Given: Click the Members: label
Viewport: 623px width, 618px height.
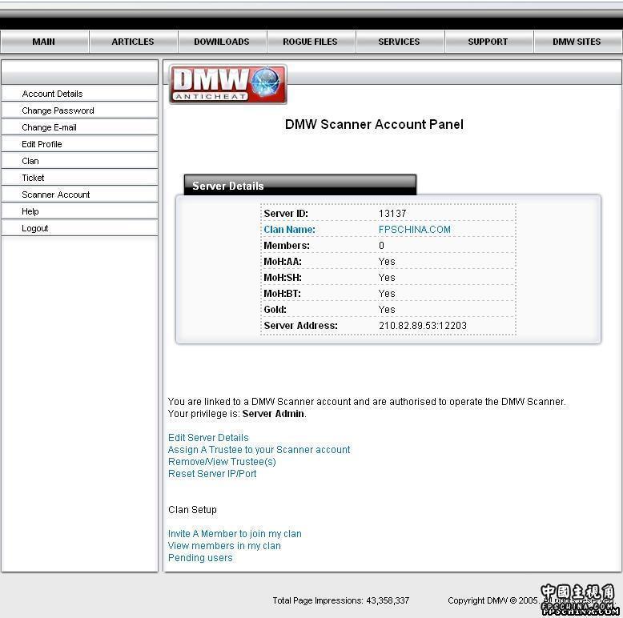Looking at the screenshot, I should [287, 246].
